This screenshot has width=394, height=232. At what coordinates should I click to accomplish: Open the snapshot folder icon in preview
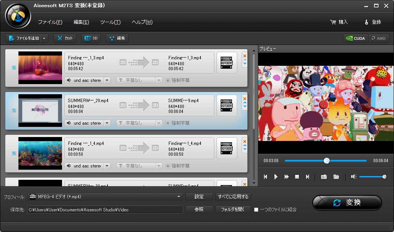(x=336, y=177)
